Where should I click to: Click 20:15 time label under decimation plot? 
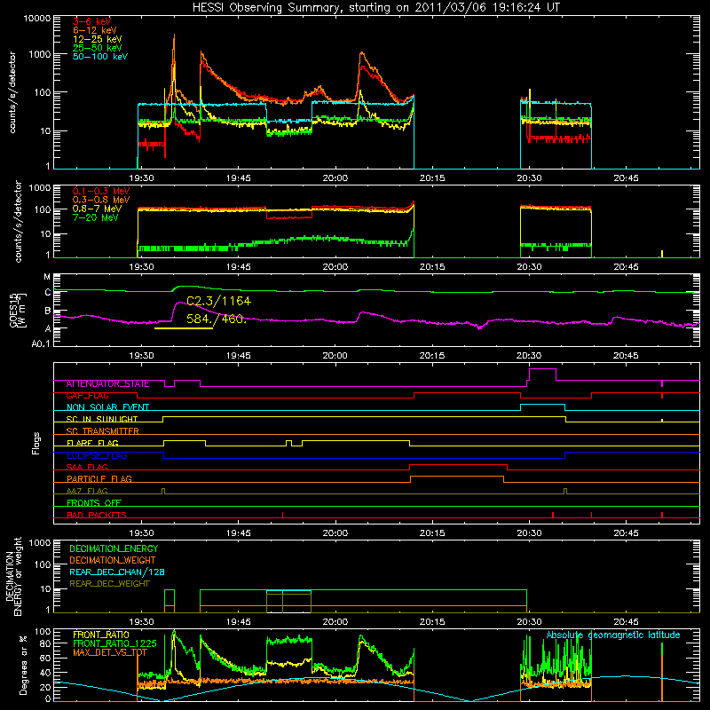click(x=432, y=622)
